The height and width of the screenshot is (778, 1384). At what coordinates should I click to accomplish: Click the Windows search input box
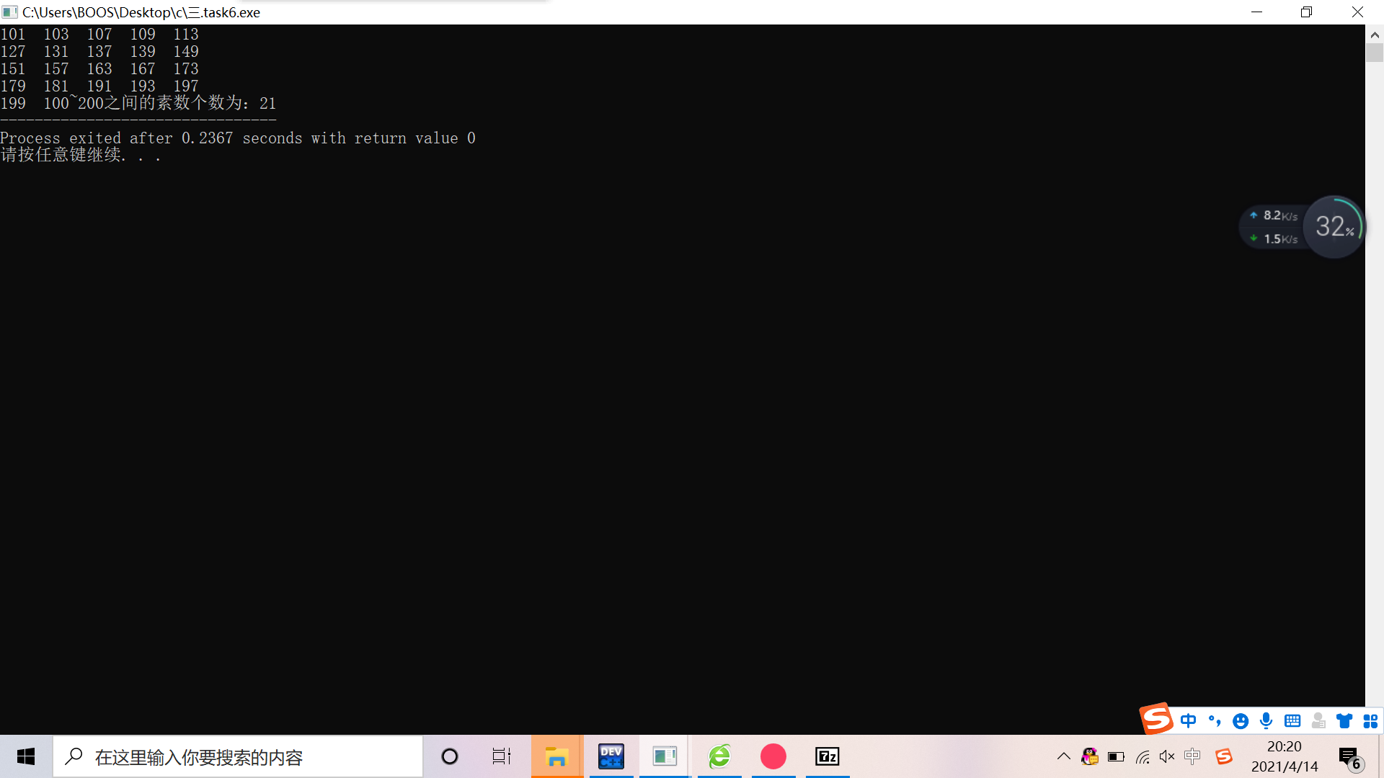tap(238, 756)
